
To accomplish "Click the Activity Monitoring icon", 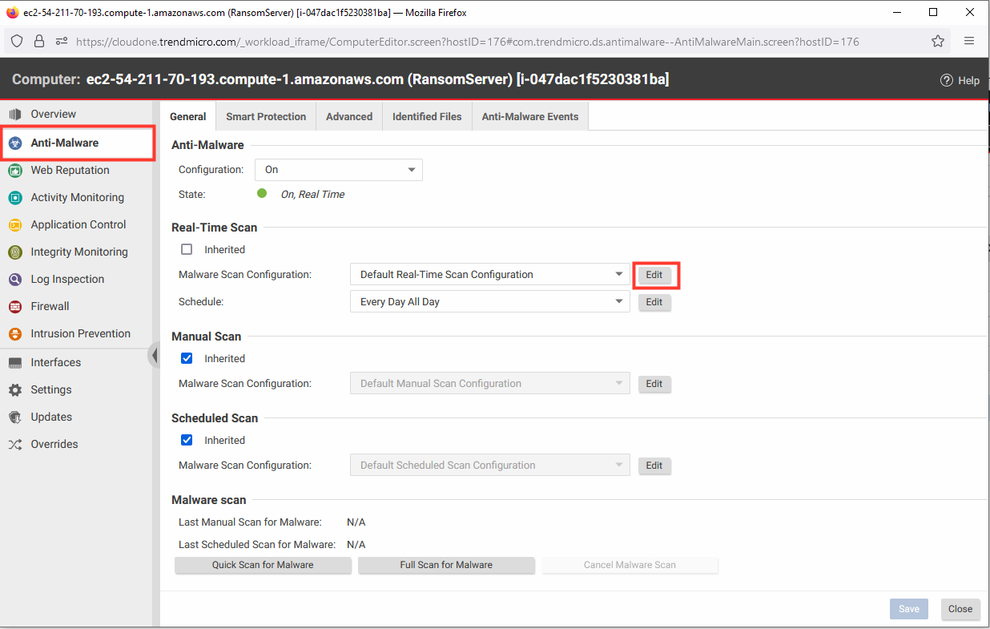I will pyautogui.click(x=15, y=198).
